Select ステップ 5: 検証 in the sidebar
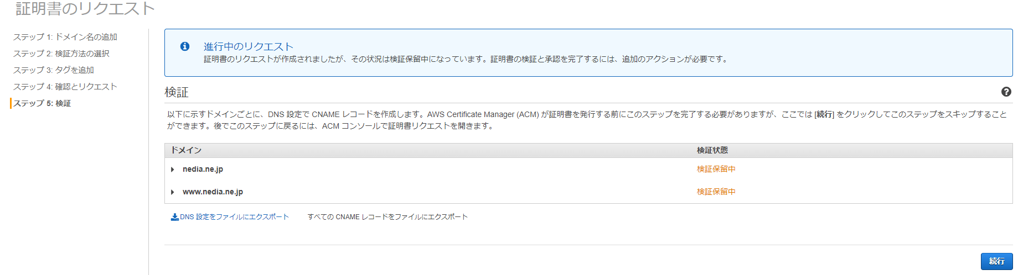Image resolution: width=1018 pixels, height=275 pixels. click(x=42, y=103)
